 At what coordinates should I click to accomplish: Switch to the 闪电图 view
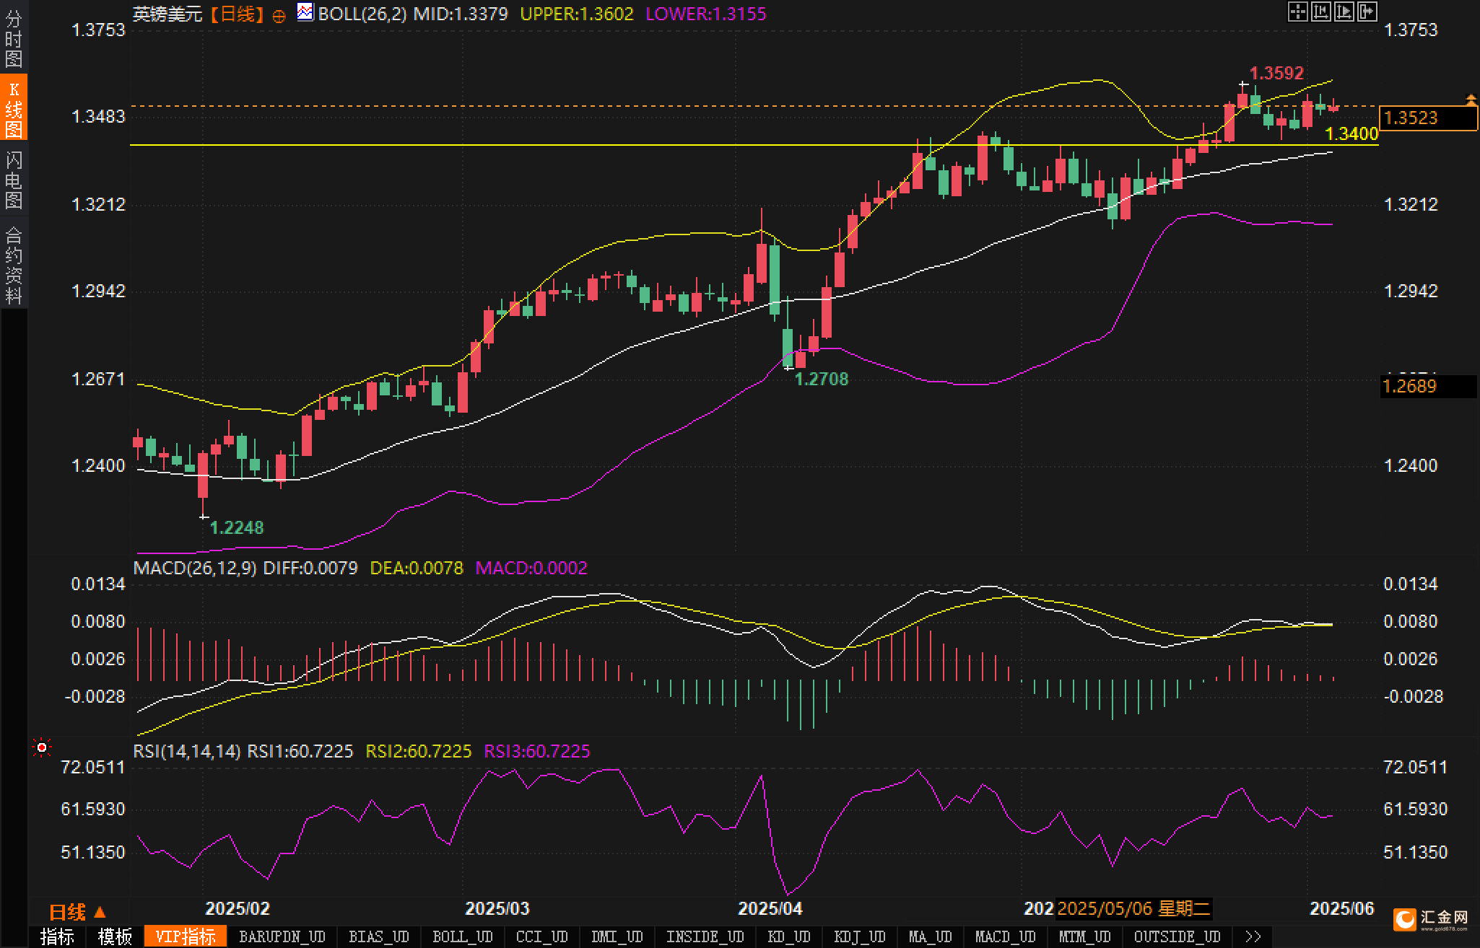pos(14,178)
